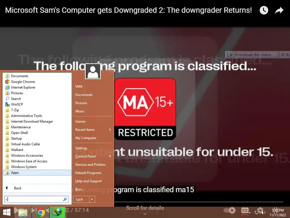Screen dimensions: 290x218
Task: Open the help question mark on download bar
Action: tap(283, 54)
